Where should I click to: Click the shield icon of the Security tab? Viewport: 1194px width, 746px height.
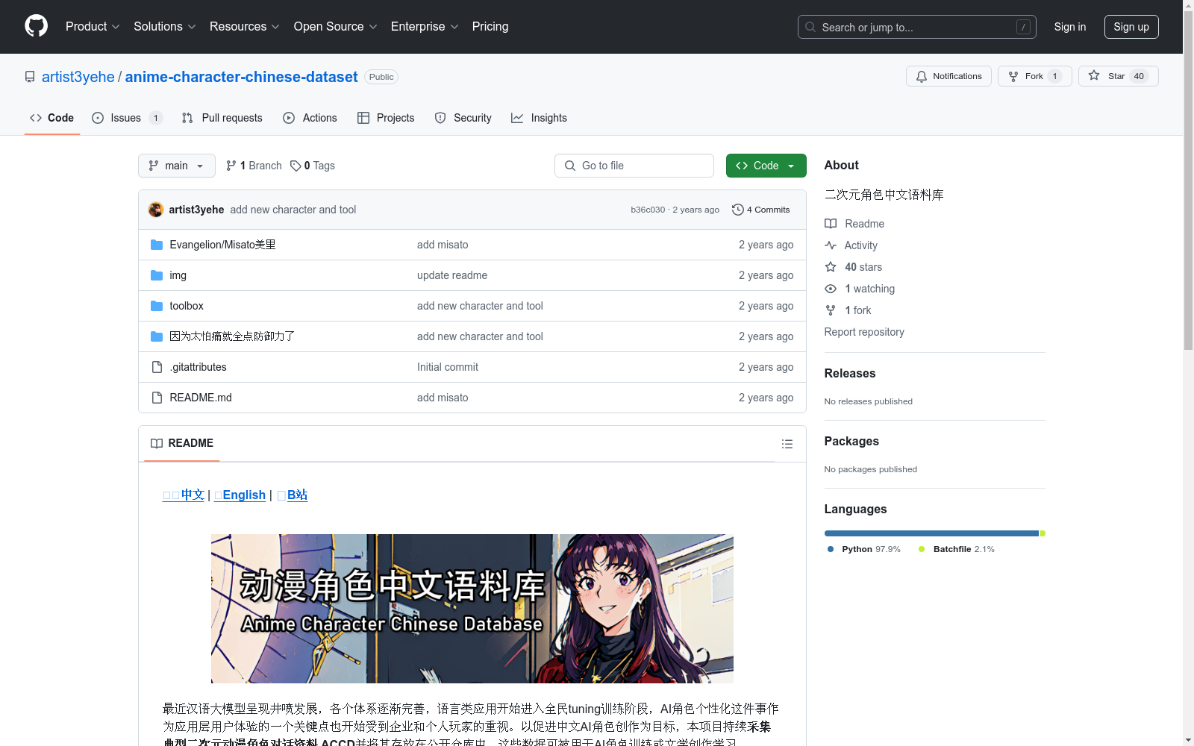point(440,118)
